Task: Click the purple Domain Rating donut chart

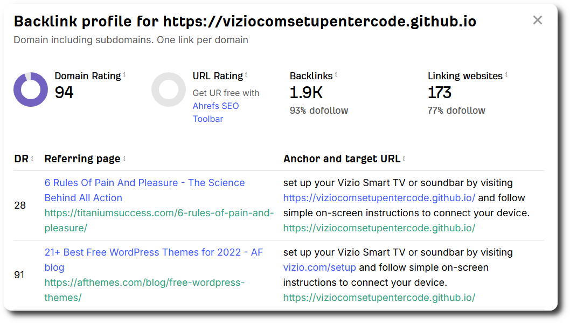Action: pyautogui.click(x=31, y=90)
